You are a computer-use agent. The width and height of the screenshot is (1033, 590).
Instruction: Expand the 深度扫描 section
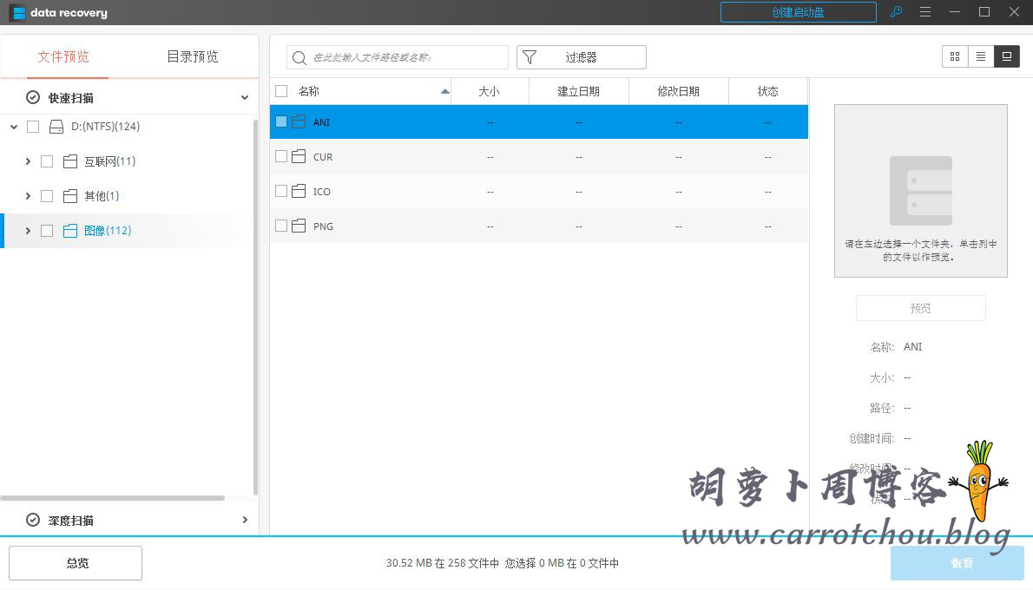point(245,521)
